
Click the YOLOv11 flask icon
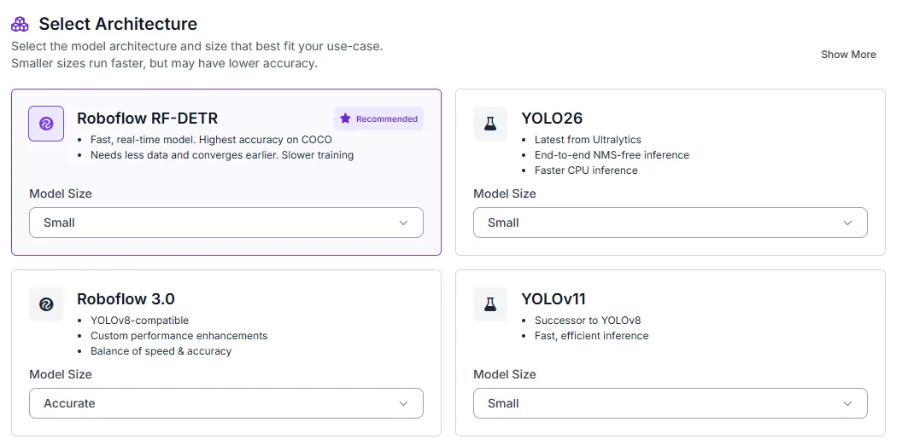[x=490, y=304]
